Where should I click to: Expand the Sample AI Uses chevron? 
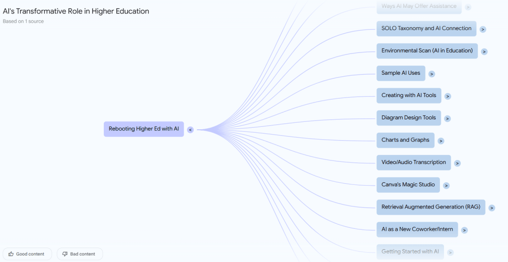432,74
